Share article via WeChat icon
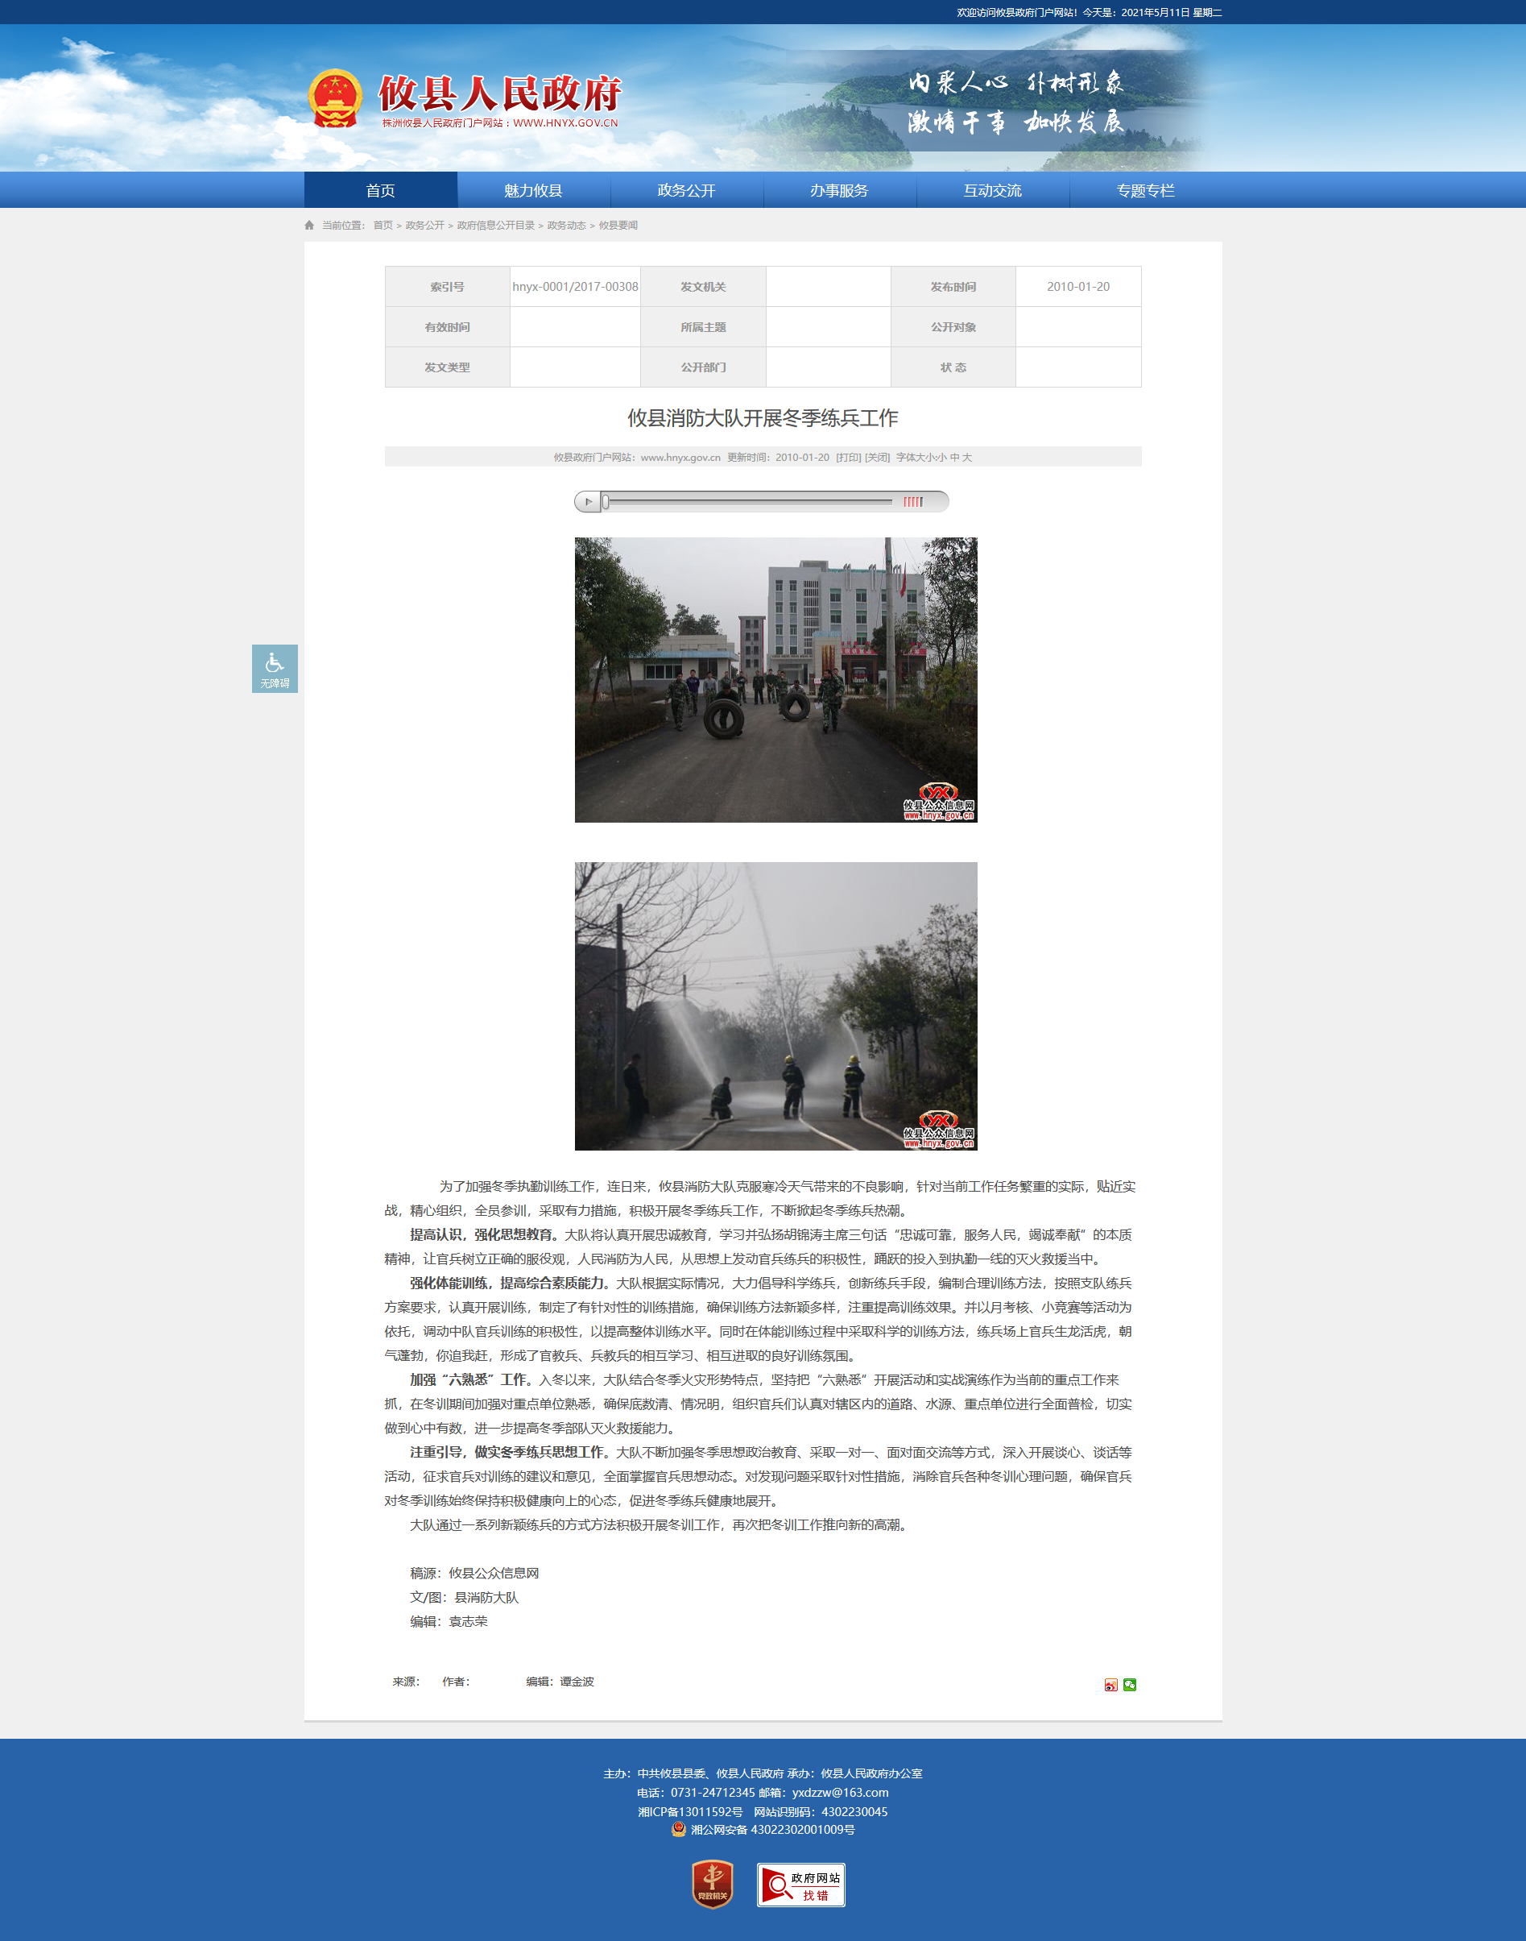 [x=1129, y=1685]
